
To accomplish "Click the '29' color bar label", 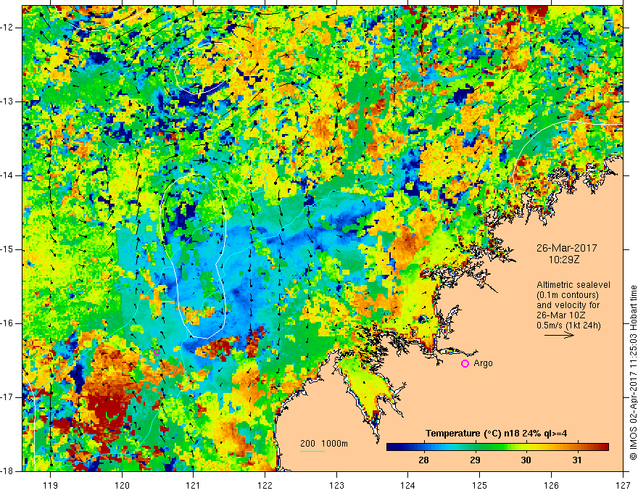I will point(475,460).
